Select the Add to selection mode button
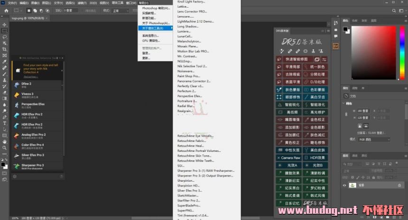Image resolution: width=408 pixels, height=220 pixels. 36,10
